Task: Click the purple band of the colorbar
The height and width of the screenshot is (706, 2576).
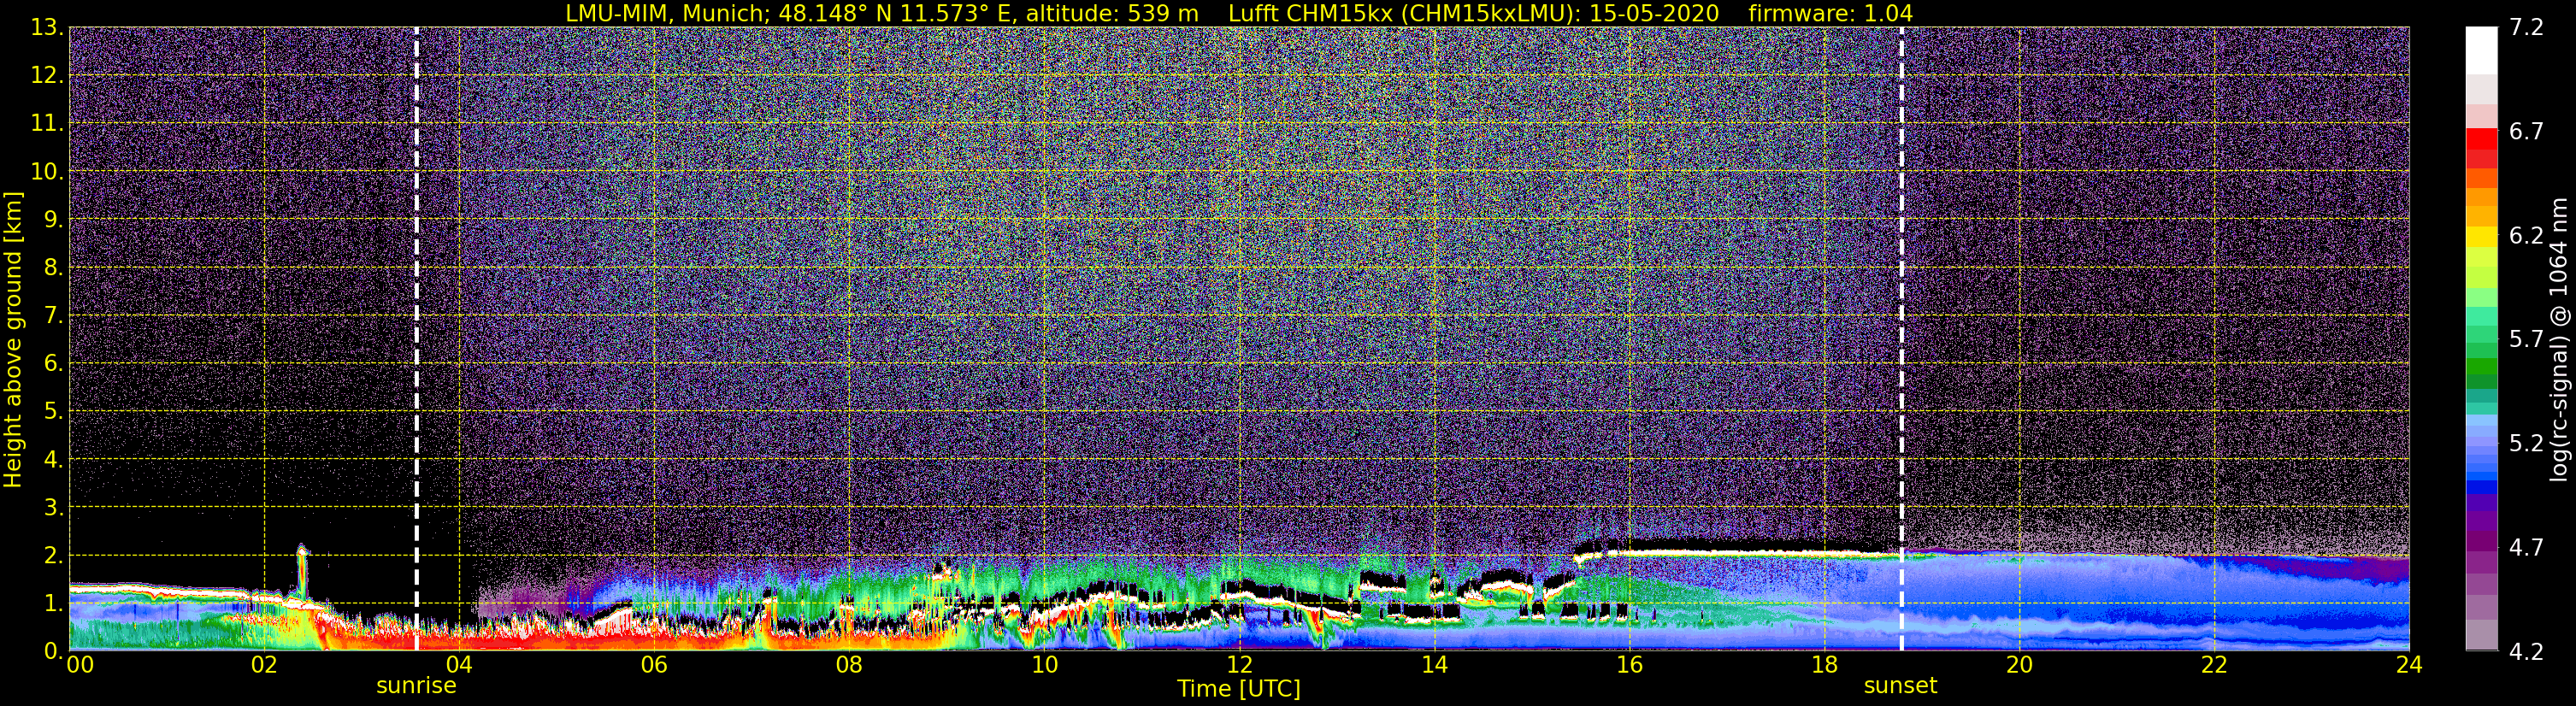Action: [2481, 540]
